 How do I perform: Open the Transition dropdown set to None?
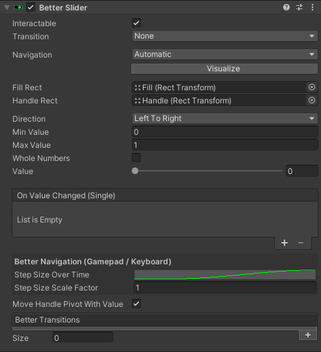click(x=225, y=36)
